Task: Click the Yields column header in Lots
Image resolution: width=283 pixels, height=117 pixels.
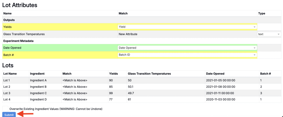Action: pos(114,74)
